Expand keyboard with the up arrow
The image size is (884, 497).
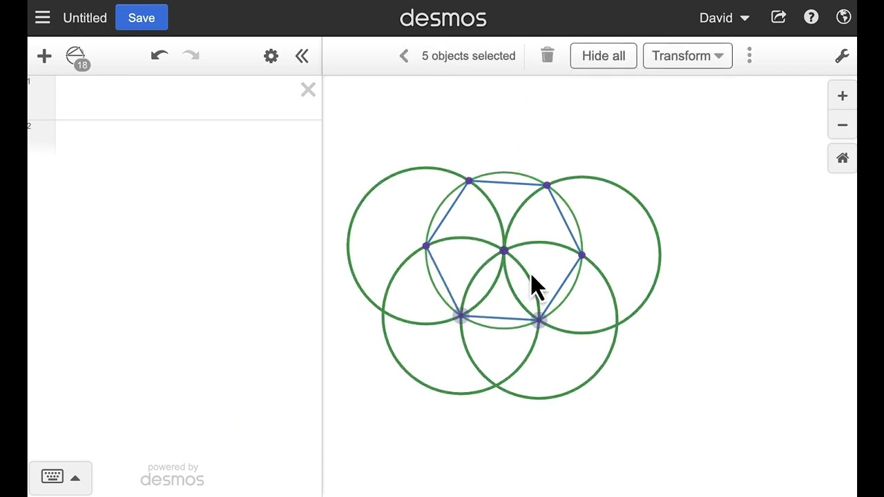[x=75, y=478]
